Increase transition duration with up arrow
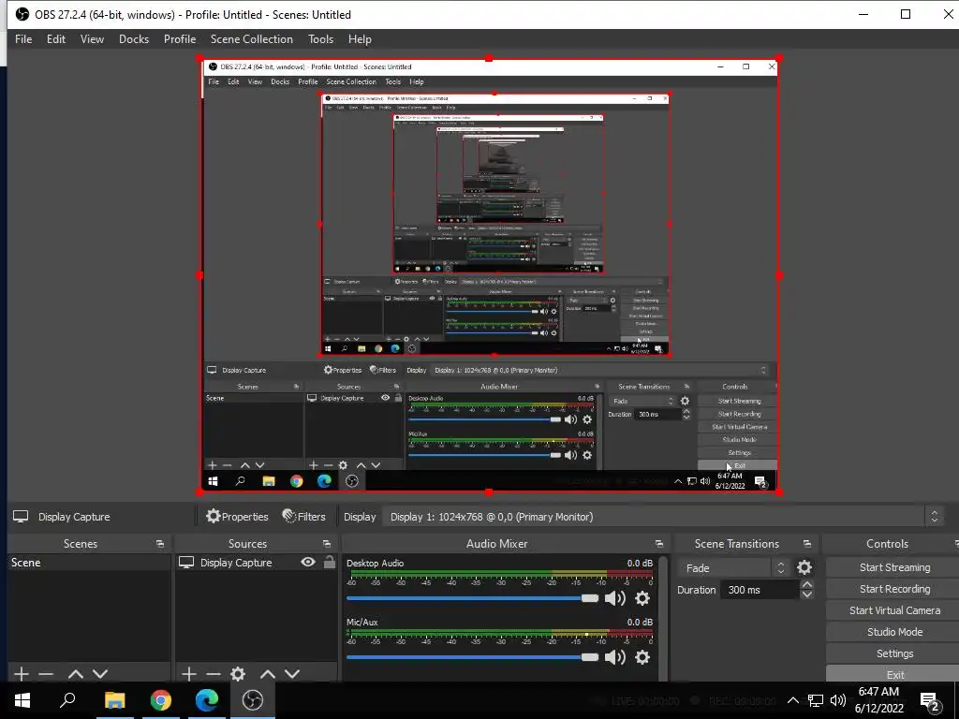The image size is (959, 719). 806,585
